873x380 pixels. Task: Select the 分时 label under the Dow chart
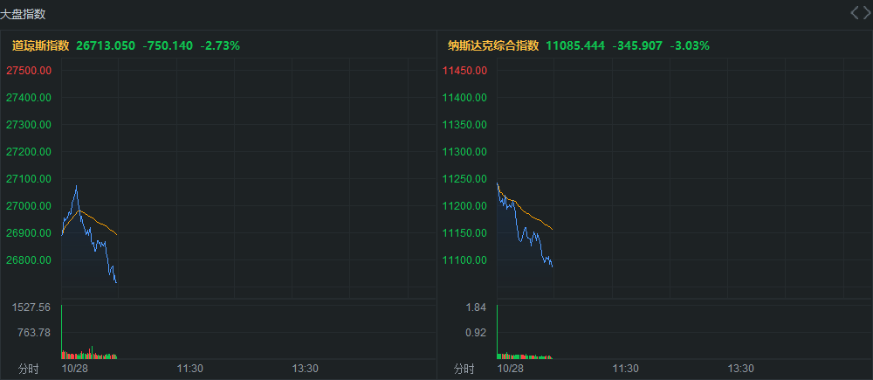[x=29, y=369]
